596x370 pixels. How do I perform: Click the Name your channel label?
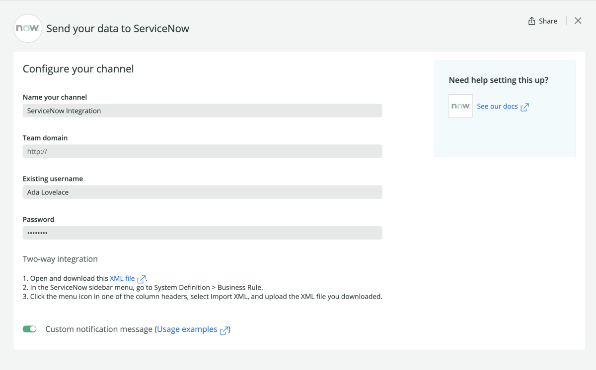[x=55, y=97]
